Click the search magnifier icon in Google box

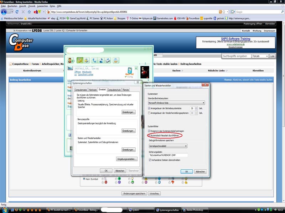(x=282, y=12)
